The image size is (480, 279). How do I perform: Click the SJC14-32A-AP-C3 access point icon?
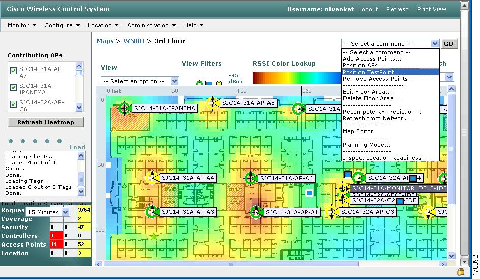coord(331,212)
